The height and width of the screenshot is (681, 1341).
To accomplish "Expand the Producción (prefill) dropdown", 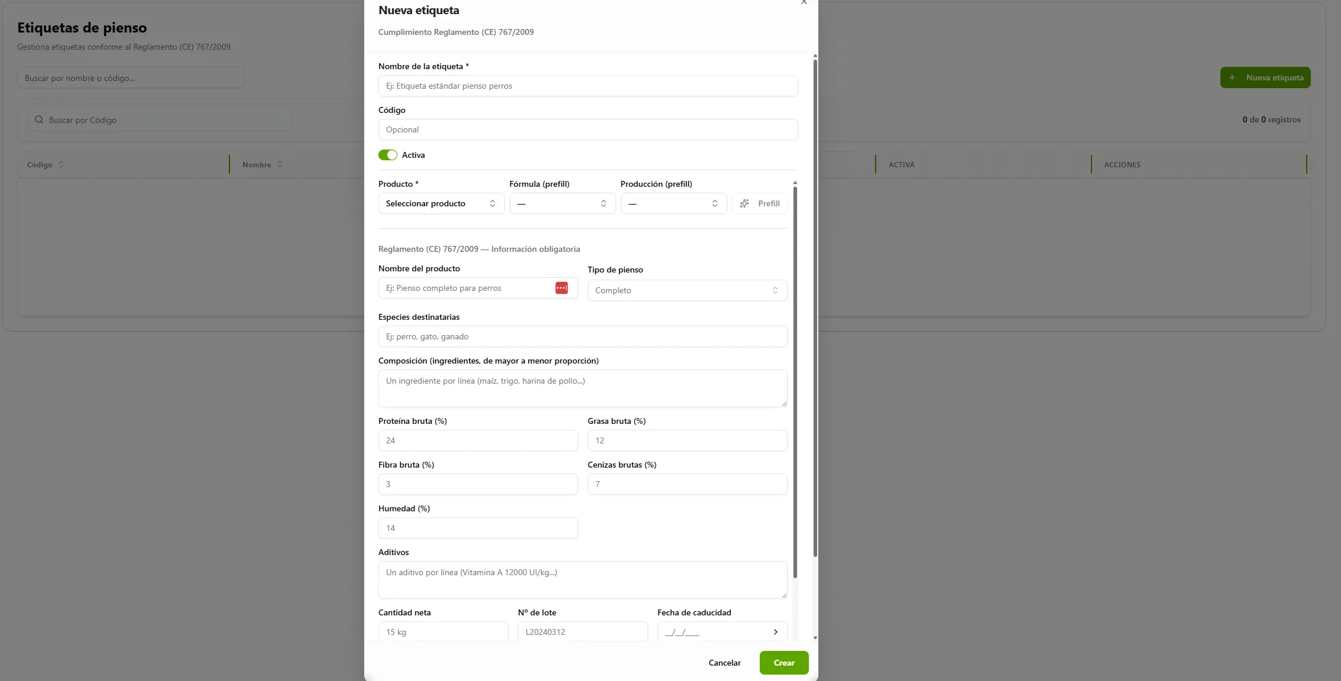I will 673,203.
